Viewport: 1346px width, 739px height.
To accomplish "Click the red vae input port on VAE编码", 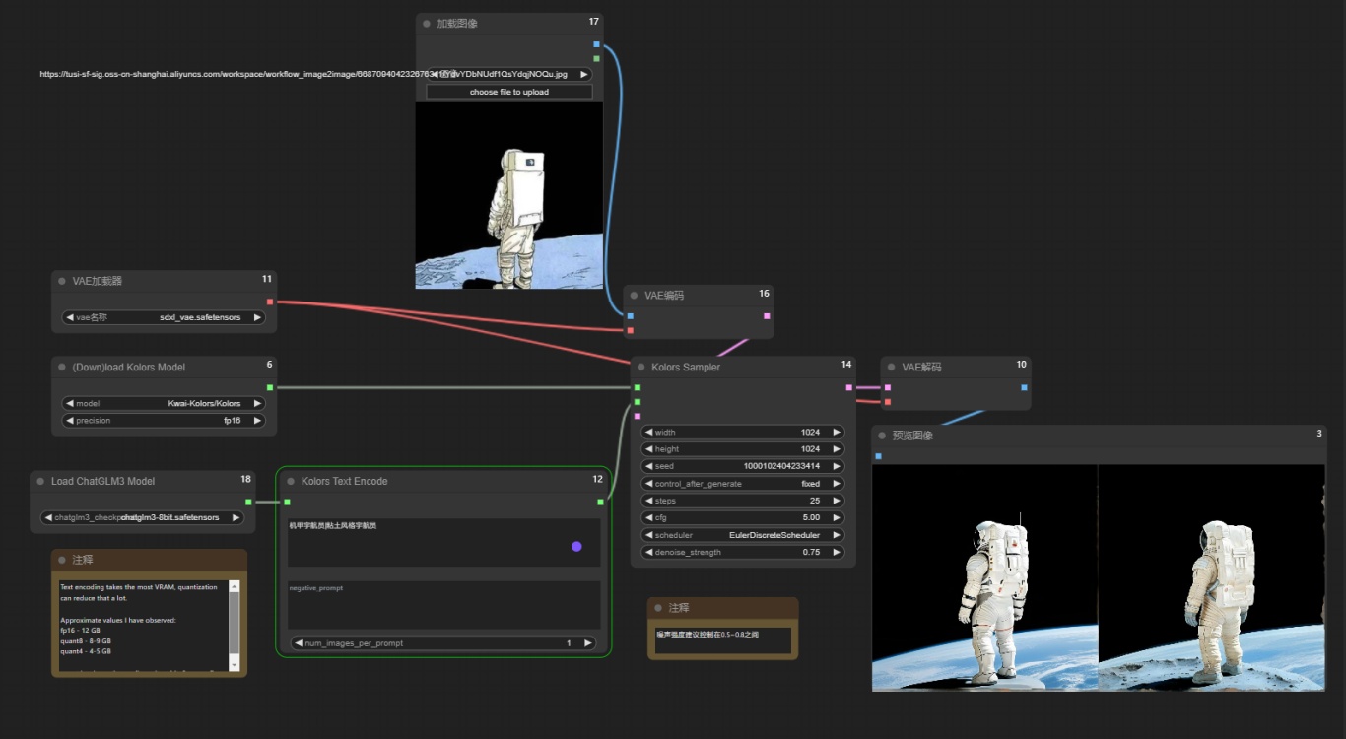I will [630, 330].
